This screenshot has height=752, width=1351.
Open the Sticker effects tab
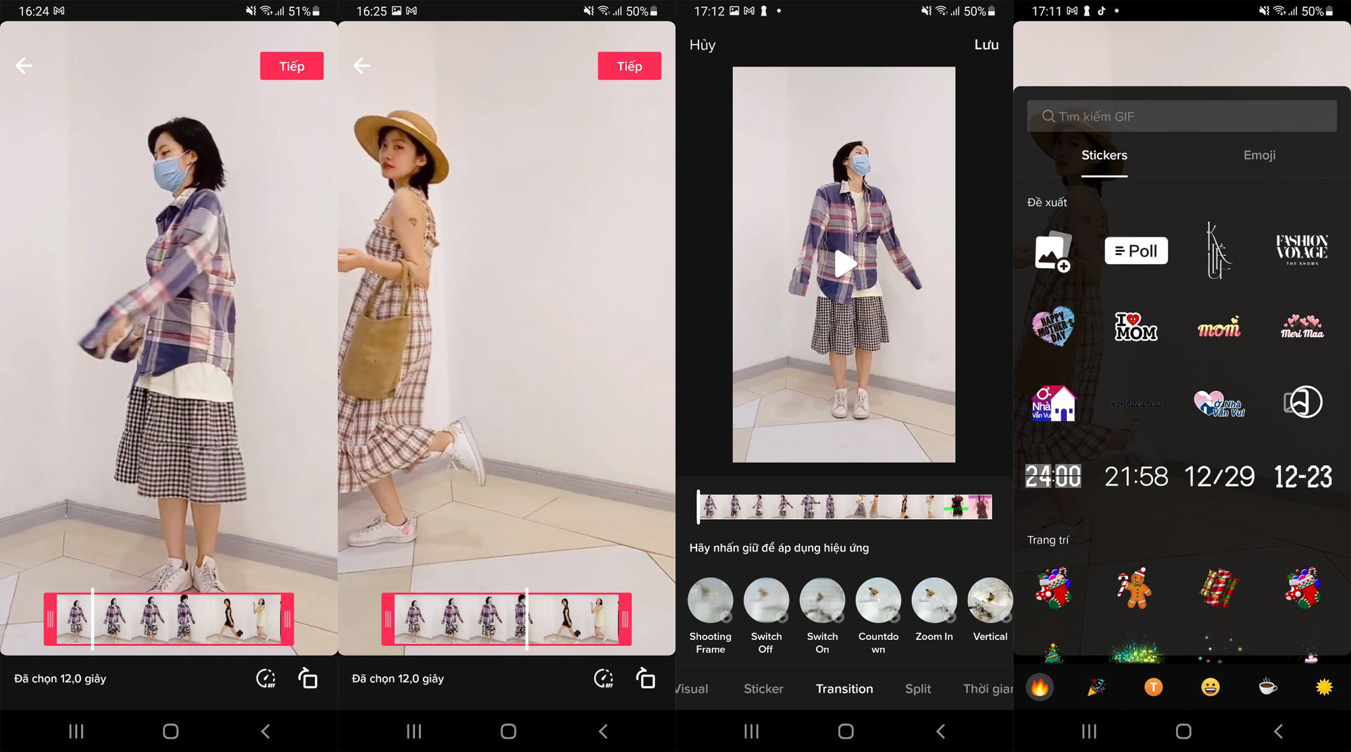pos(763,689)
